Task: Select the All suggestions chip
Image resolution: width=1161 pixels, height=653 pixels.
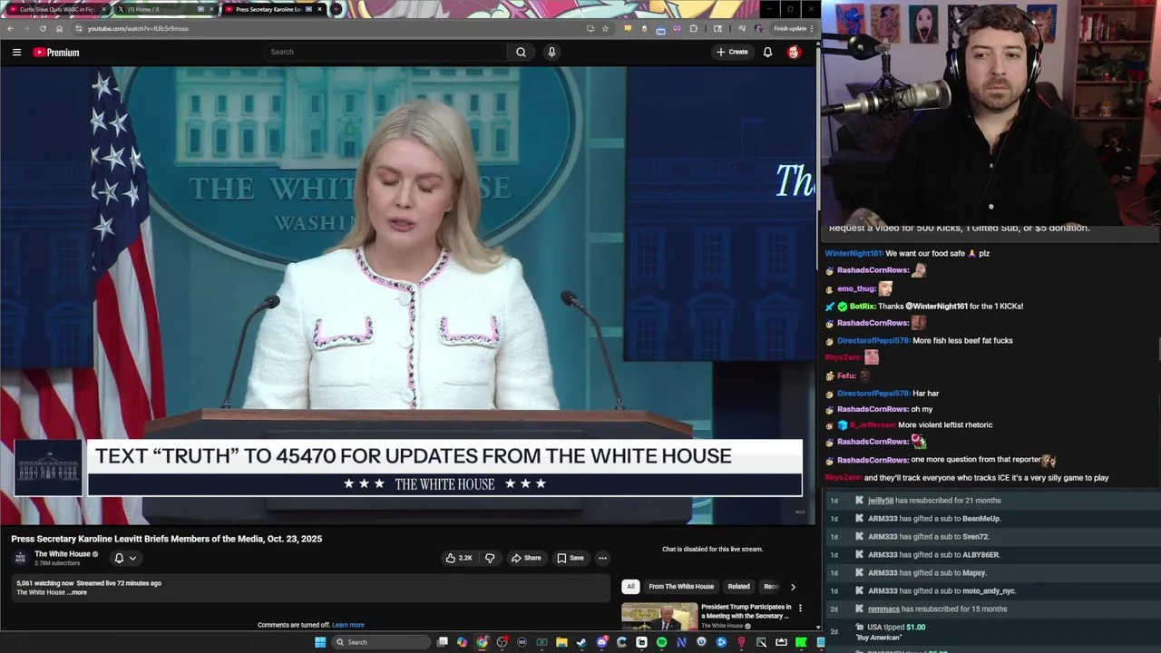Action: 630,587
